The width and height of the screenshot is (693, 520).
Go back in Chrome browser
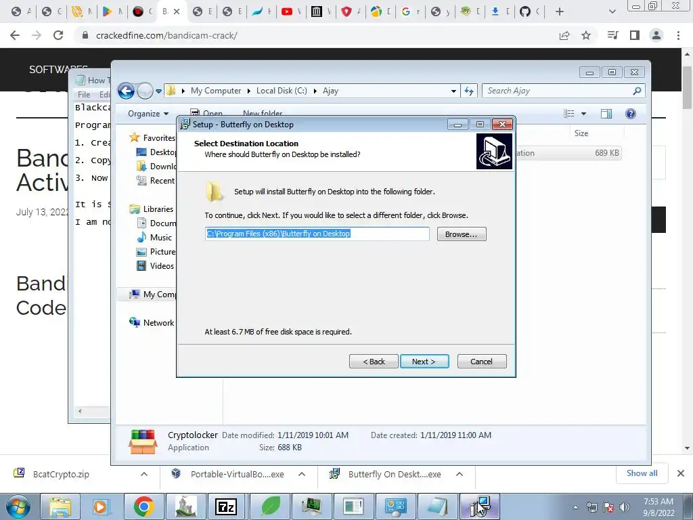(x=15, y=35)
